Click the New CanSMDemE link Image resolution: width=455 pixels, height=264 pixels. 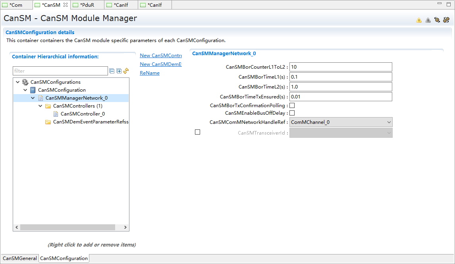160,64
